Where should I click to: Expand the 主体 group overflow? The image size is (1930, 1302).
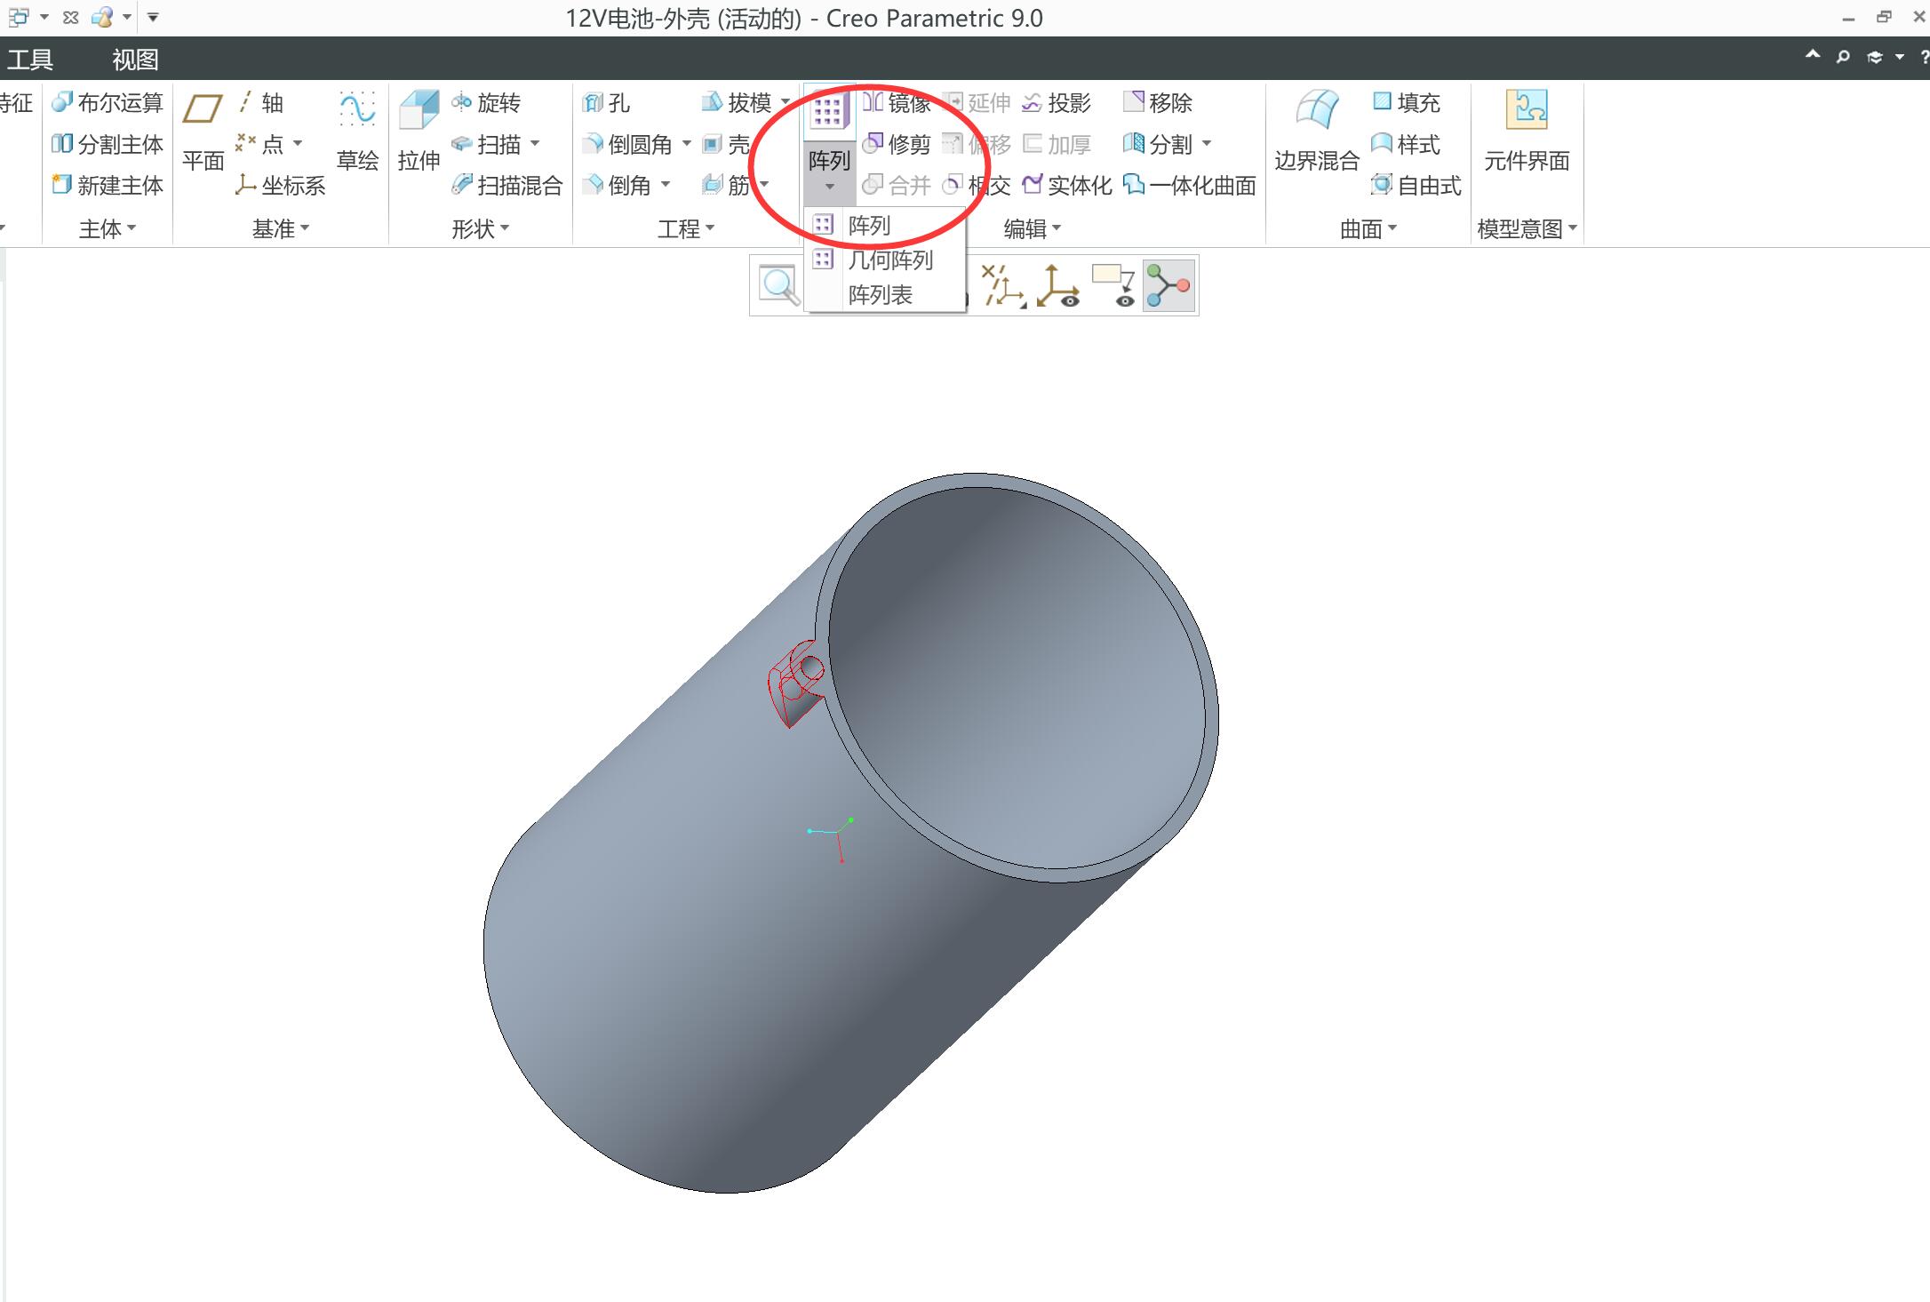coord(108,228)
